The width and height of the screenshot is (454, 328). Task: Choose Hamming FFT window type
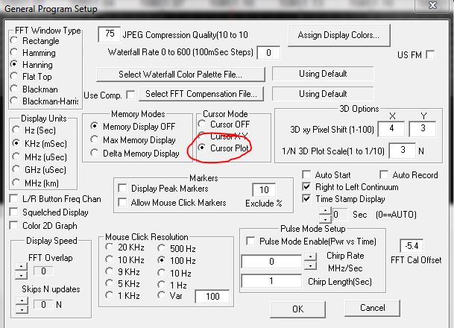click(14, 52)
